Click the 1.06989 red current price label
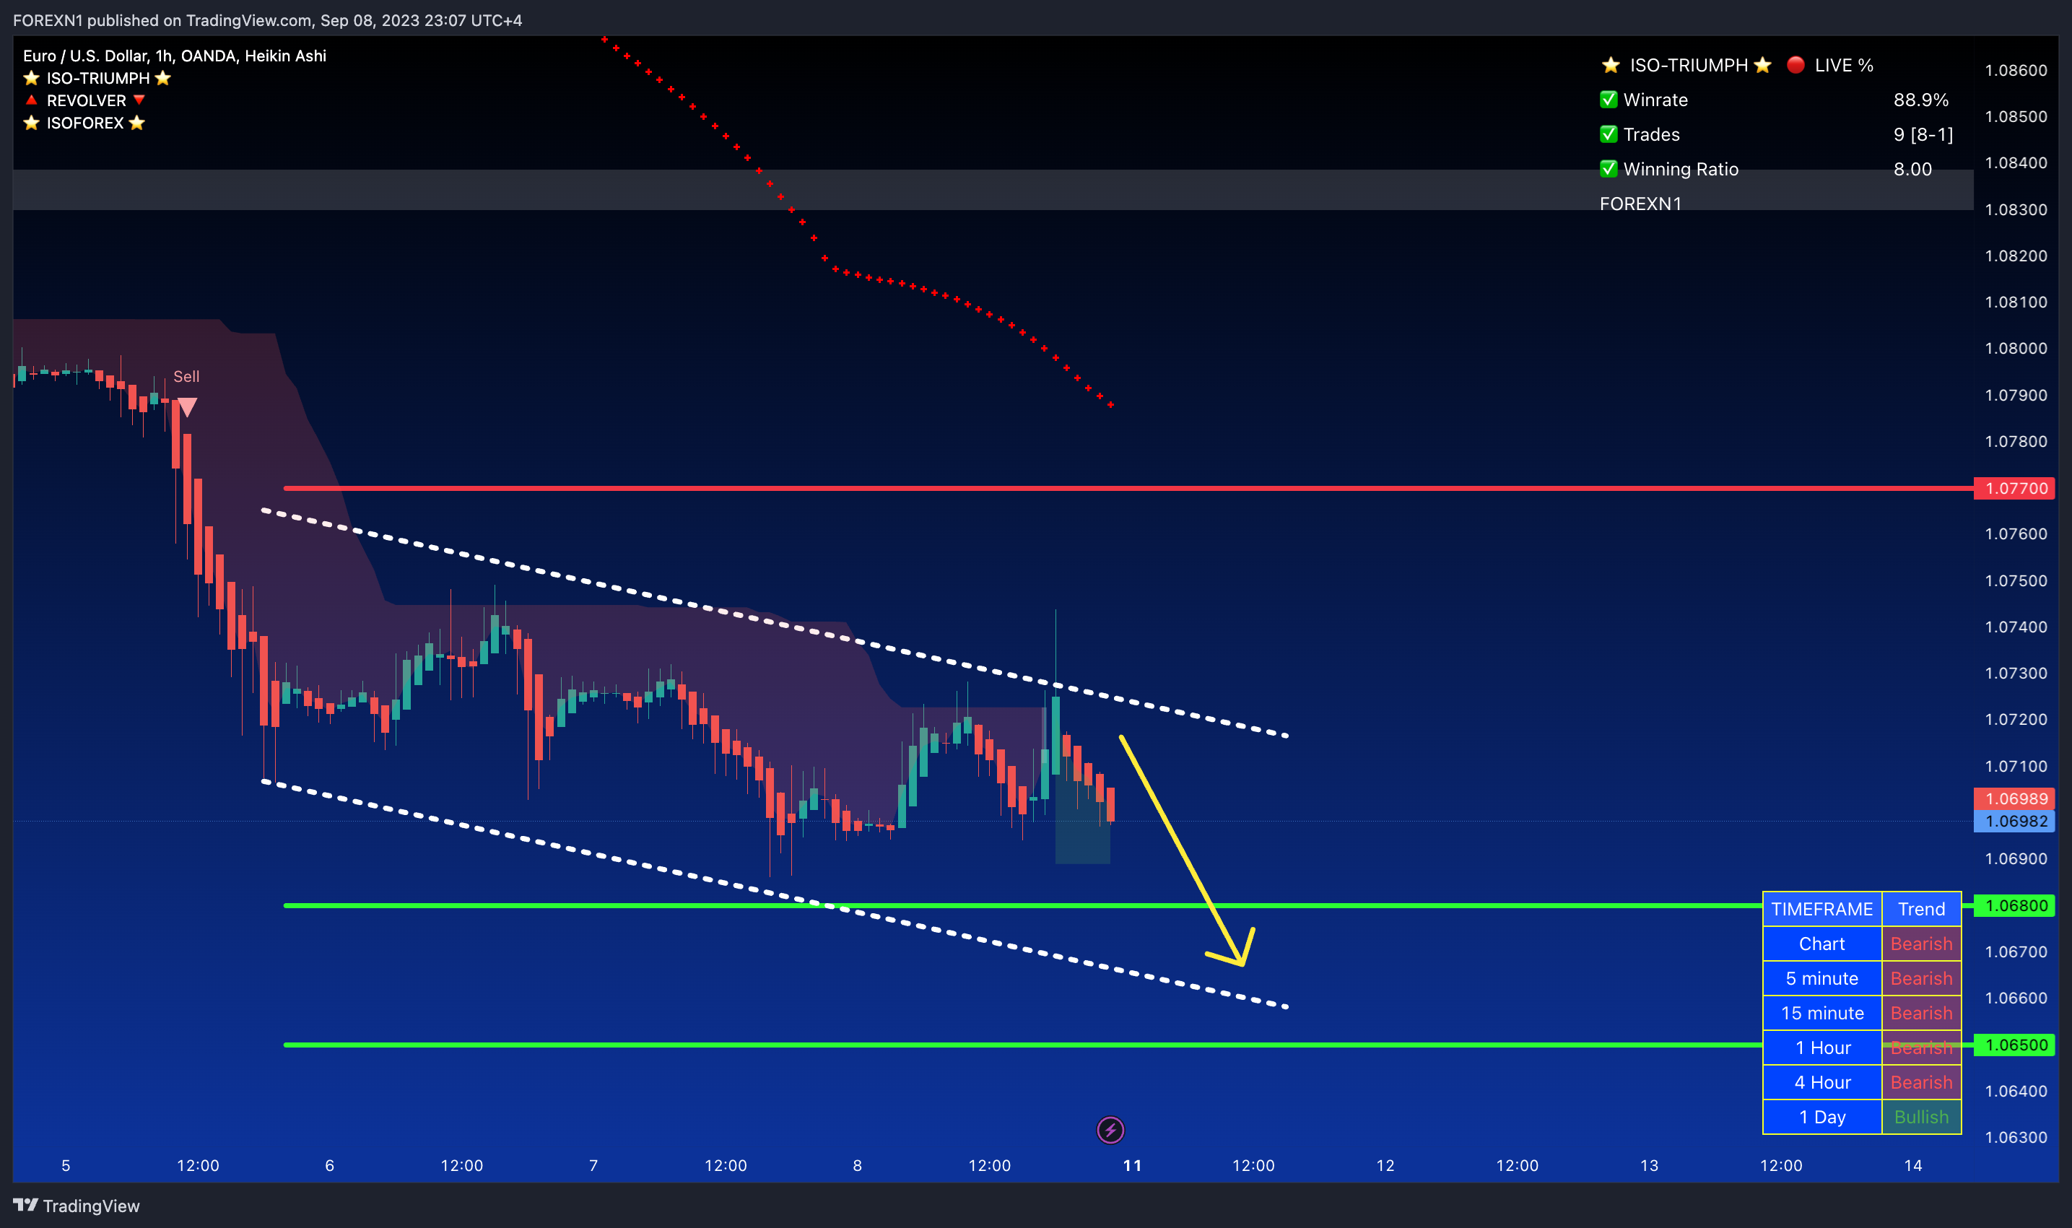This screenshot has height=1228, width=2072. (x=2016, y=798)
